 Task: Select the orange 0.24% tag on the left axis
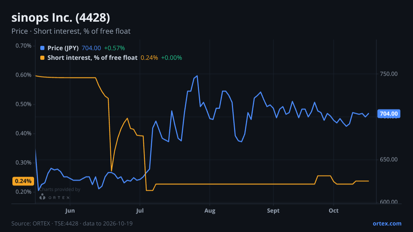tap(23, 181)
